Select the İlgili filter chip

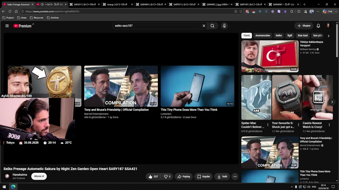[x=290, y=36]
